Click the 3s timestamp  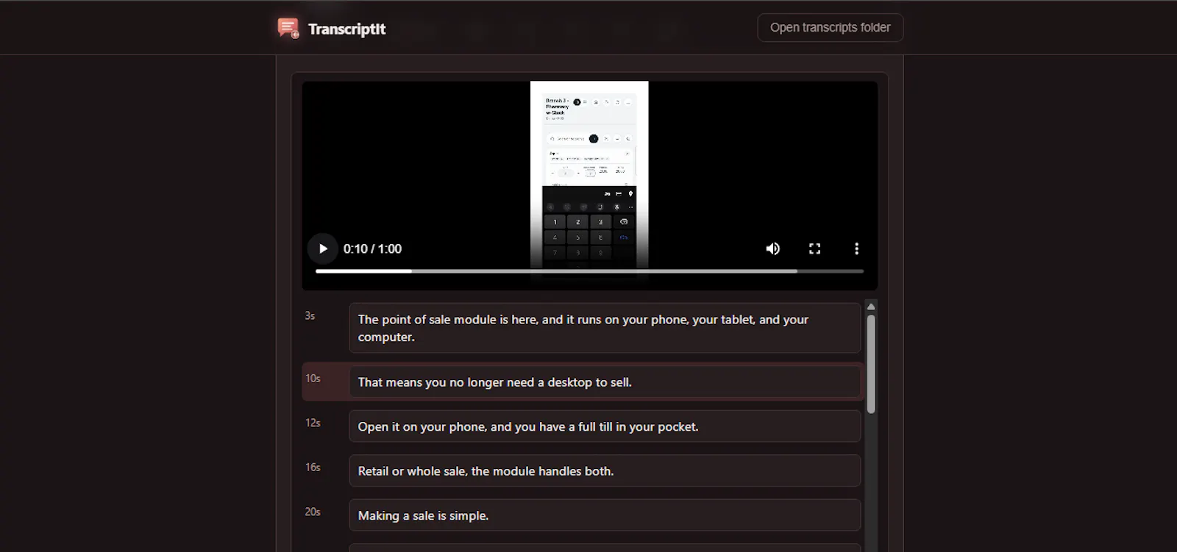point(310,316)
